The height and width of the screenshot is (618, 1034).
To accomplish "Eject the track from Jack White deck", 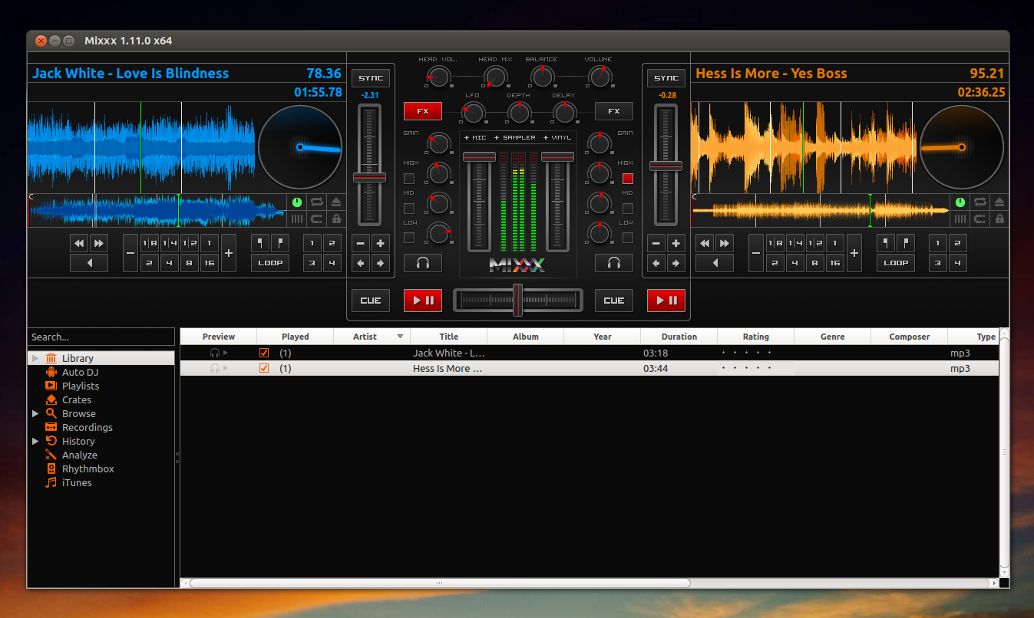I will click(336, 202).
